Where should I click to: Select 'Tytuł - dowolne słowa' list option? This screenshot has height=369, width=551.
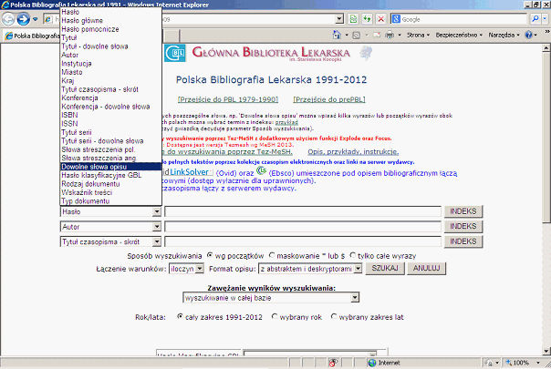(110, 46)
